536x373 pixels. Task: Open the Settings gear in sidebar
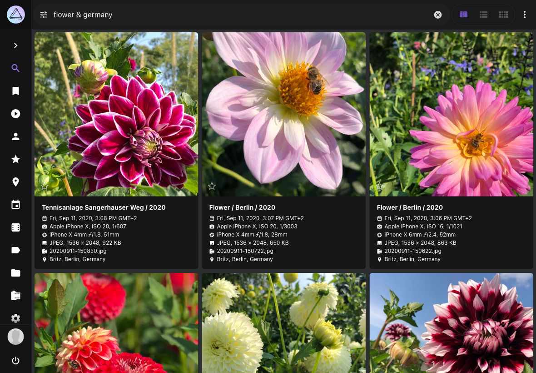coord(15,318)
